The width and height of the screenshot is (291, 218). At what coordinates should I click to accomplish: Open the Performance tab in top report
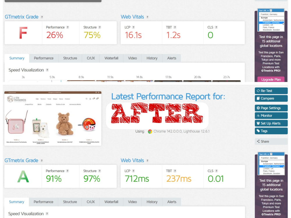44,58
